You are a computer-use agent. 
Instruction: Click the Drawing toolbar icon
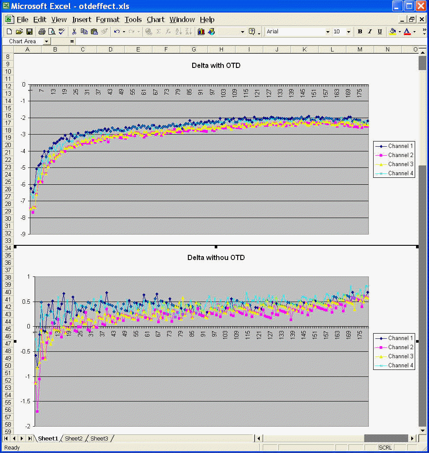211,32
